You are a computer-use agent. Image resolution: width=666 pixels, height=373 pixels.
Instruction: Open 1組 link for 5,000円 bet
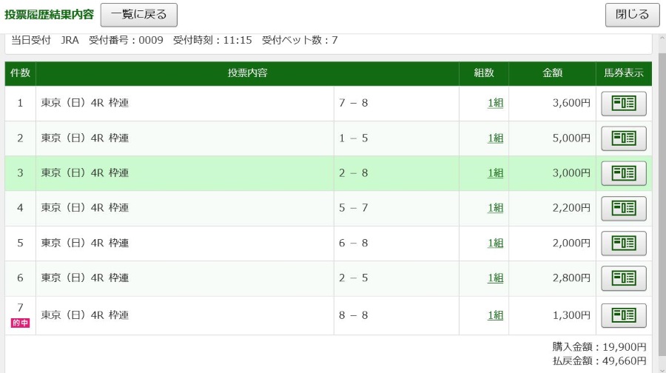(x=495, y=138)
